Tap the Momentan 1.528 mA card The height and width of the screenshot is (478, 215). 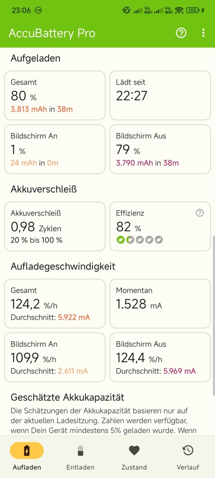click(160, 304)
